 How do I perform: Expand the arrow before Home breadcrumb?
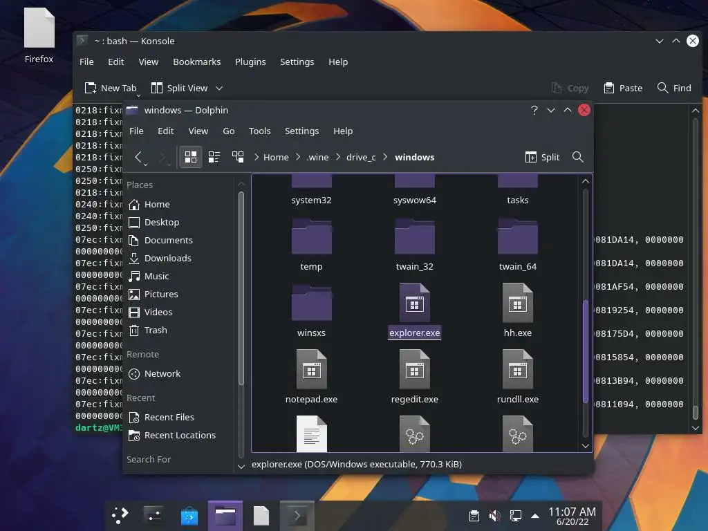pos(257,157)
